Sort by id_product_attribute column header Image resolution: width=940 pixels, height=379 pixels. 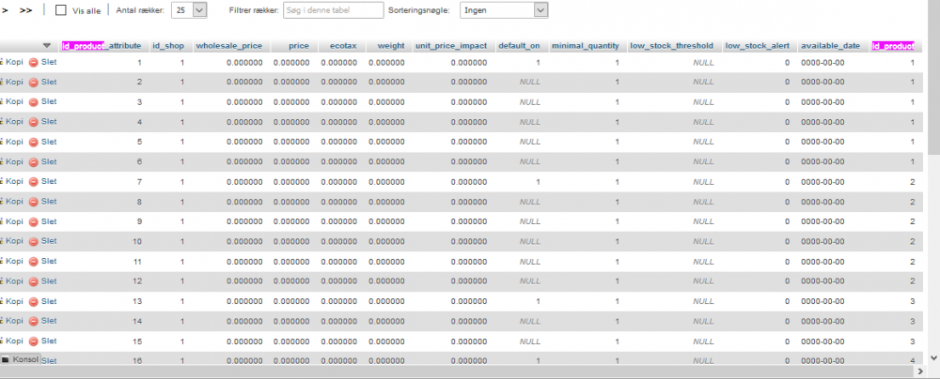[x=102, y=46]
